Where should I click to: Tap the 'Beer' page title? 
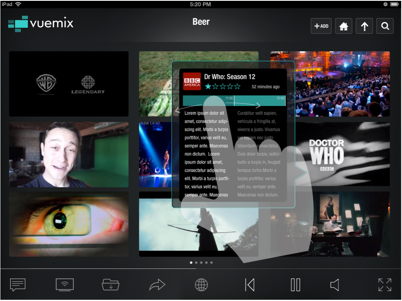[201, 22]
